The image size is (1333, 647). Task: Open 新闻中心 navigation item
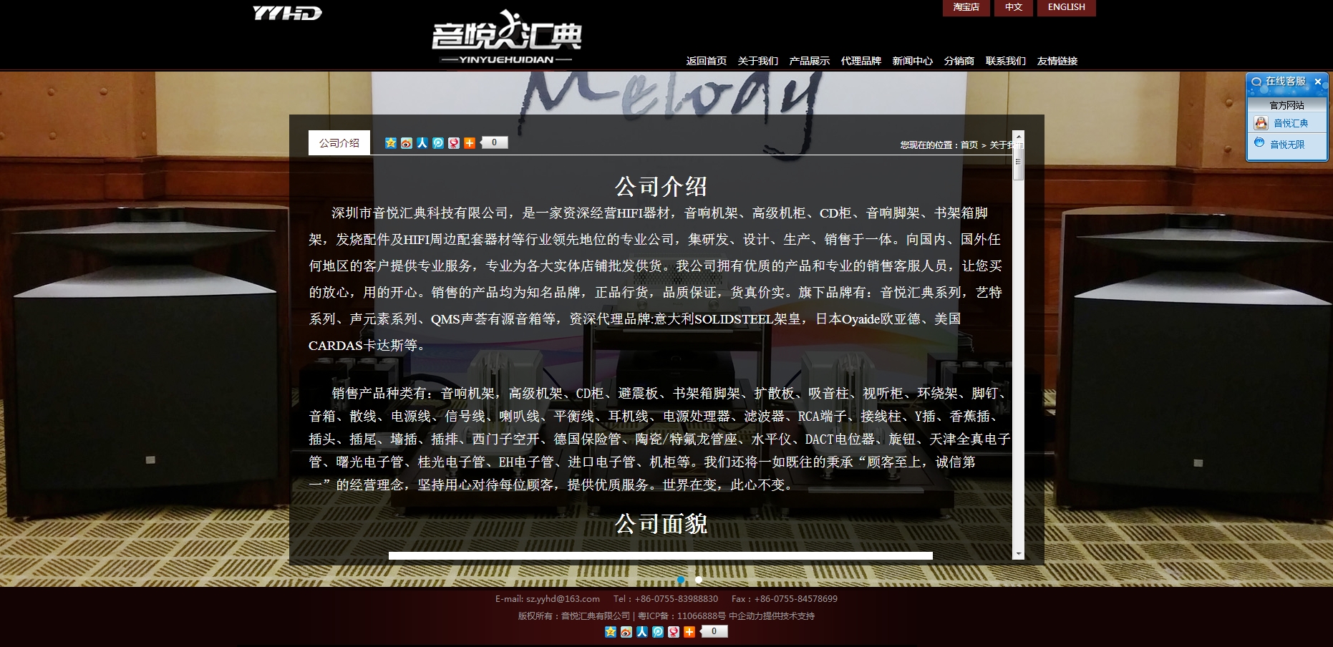913,61
